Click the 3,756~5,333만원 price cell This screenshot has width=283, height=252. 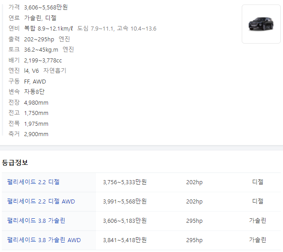point(125,182)
